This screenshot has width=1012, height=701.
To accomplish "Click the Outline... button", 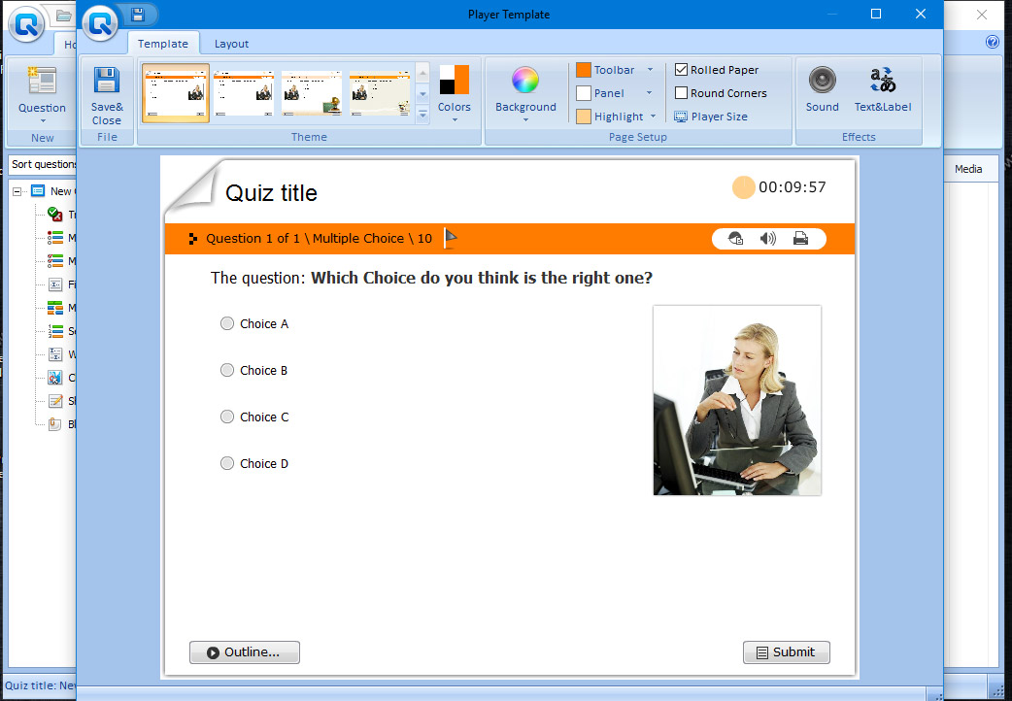I will [x=245, y=651].
